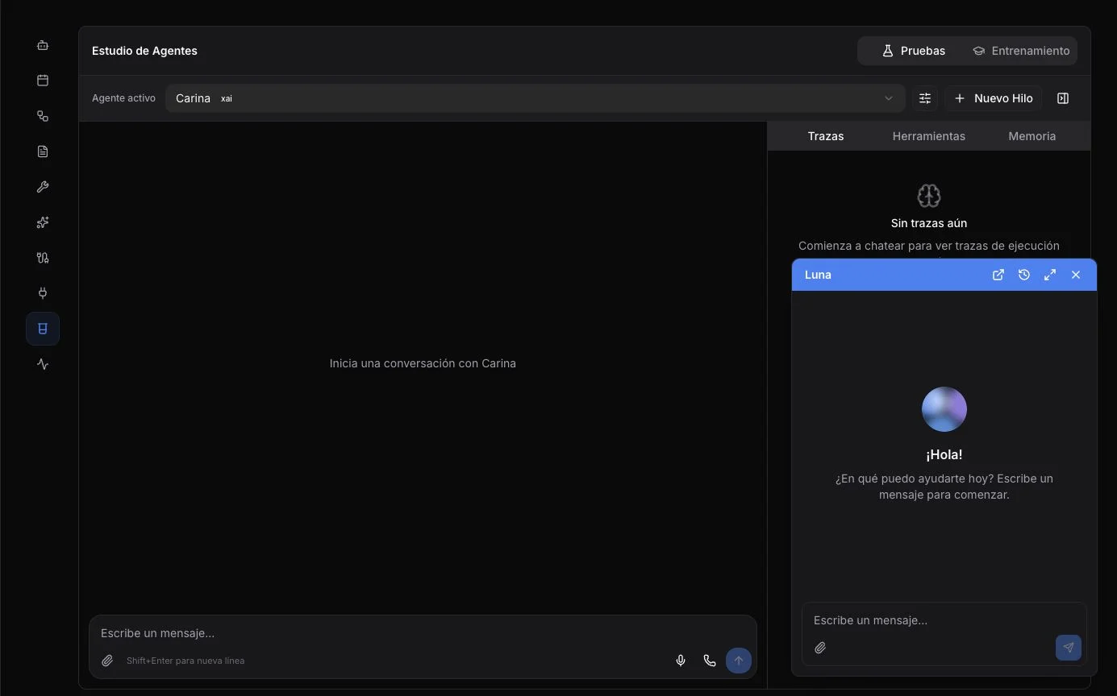Click the Luna widget title text
Image resolution: width=1117 pixels, height=696 pixels.
click(818, 275)
